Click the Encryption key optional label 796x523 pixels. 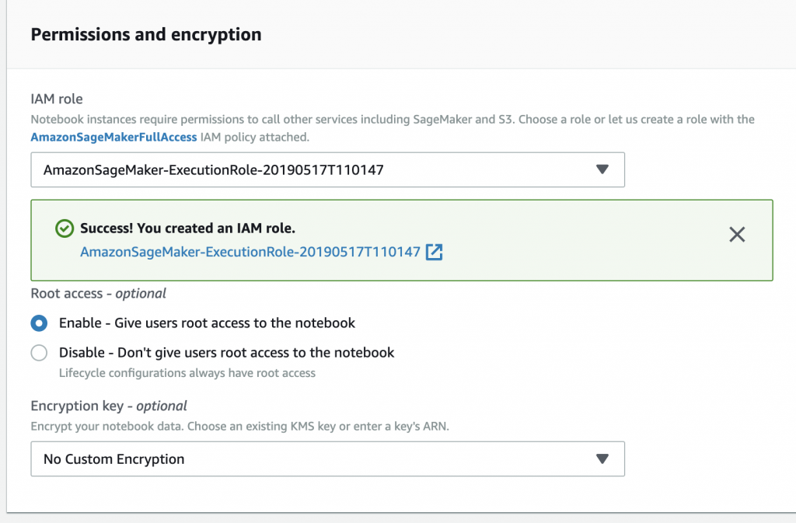pos(109,406)
